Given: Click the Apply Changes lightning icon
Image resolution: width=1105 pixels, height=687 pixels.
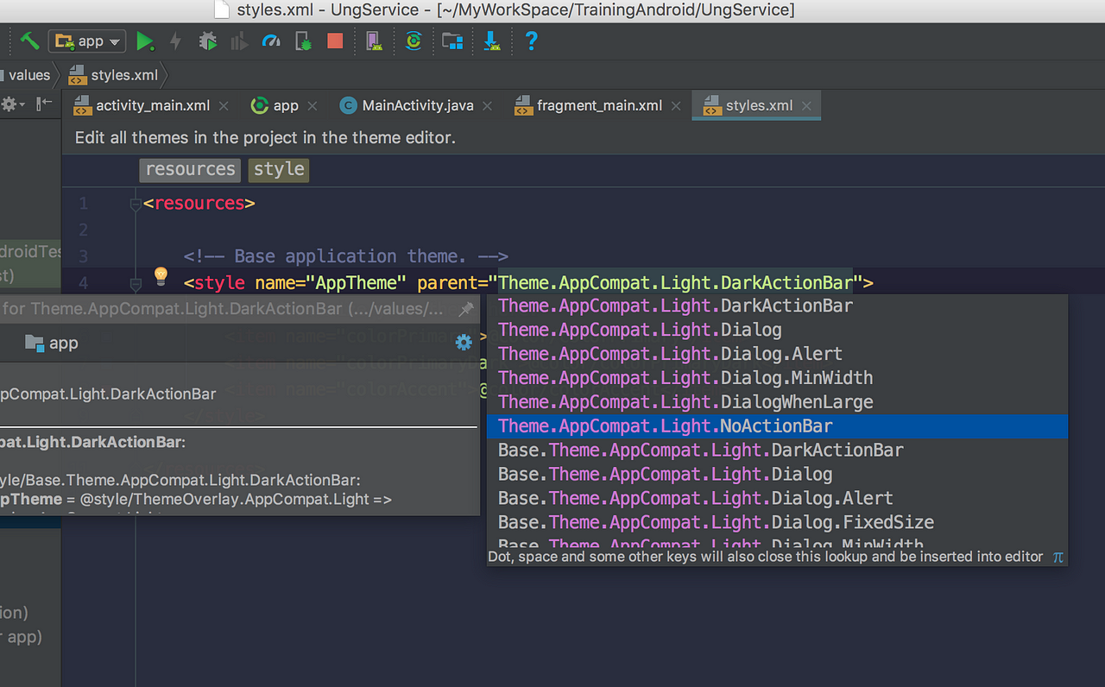Looking at the screenshot, I should pos(176,41).
